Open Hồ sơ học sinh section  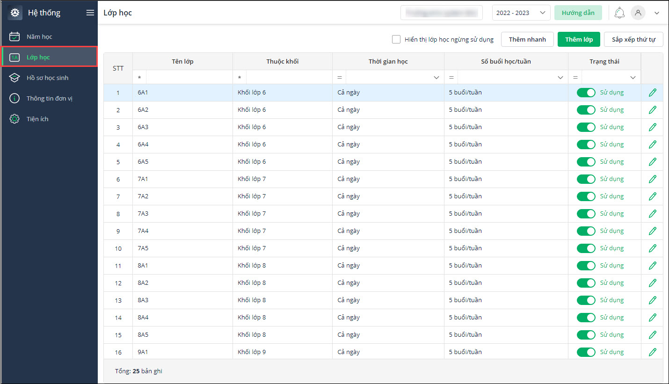[49, 78]
